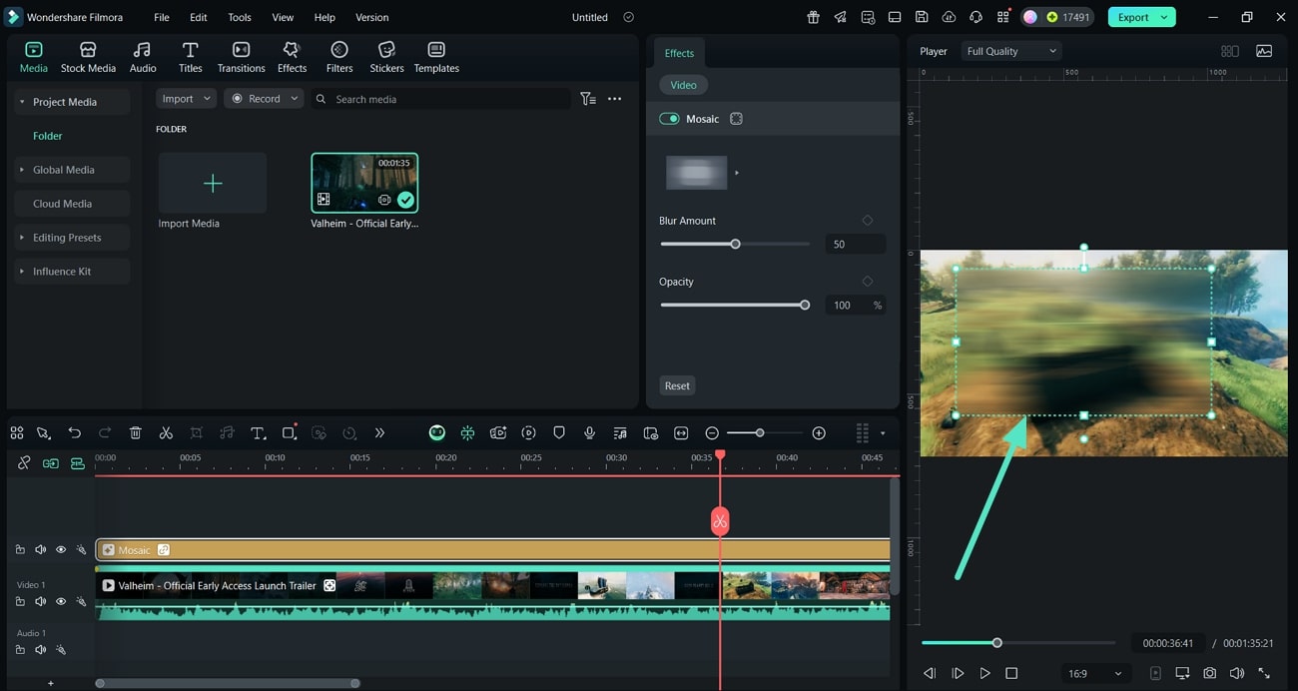This screenshot has width=1298, height=691.
Task: Open the Stickers panel
Action: [386, 57]
